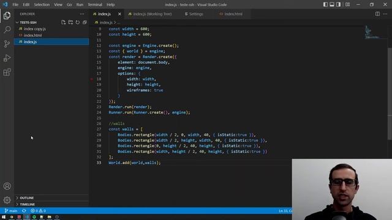The height and width of the screenshot is (220, 392).
Task: Open the Run and Debug view
Action: point(7,58)
